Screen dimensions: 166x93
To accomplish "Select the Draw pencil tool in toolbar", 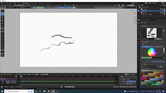I will tap(2, 14).
